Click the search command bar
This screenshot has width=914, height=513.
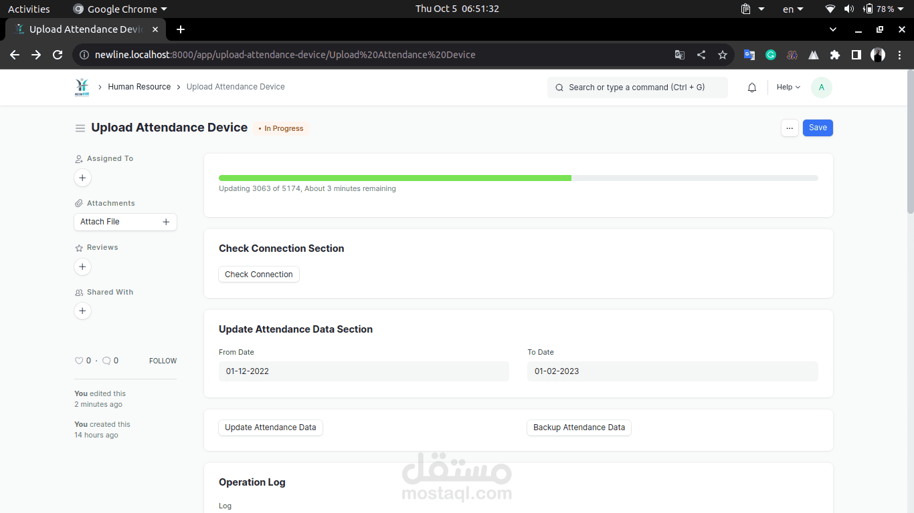638,88
